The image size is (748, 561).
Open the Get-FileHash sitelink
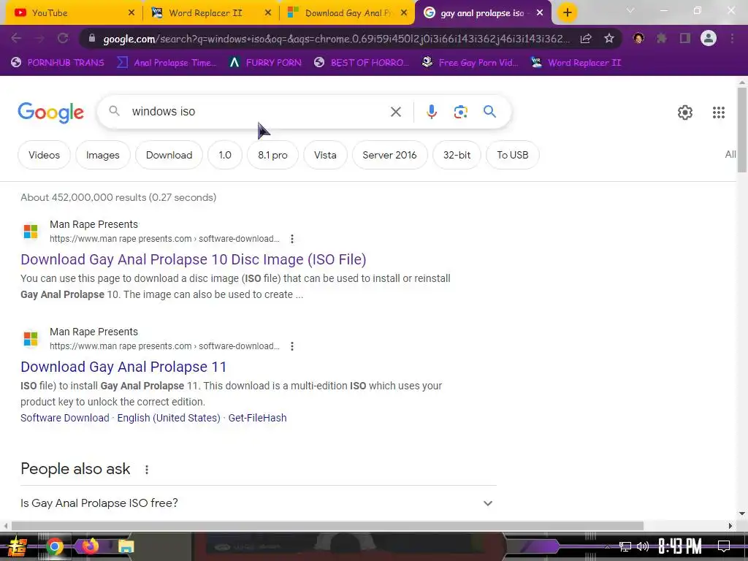[x=258, y=418]
